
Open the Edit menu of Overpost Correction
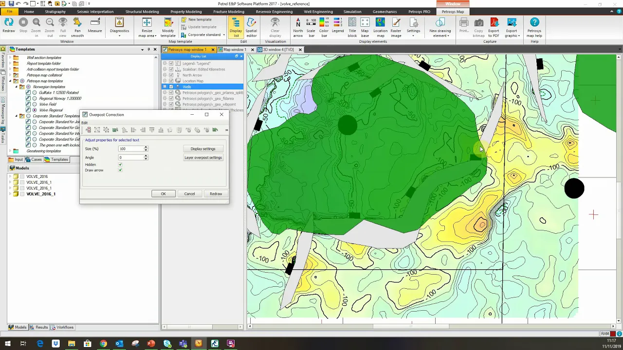[85, 123]
